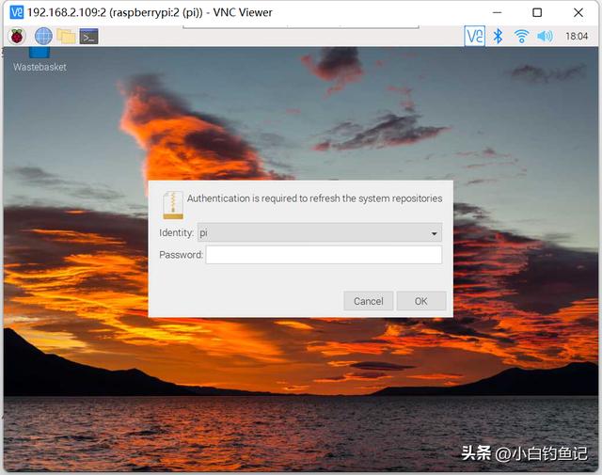
Task: Launch the web browser globe icon
Action: tap(43, 37)
